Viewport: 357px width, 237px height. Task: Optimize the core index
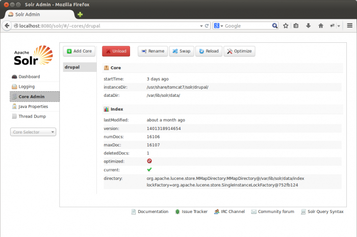click(239, 51)
